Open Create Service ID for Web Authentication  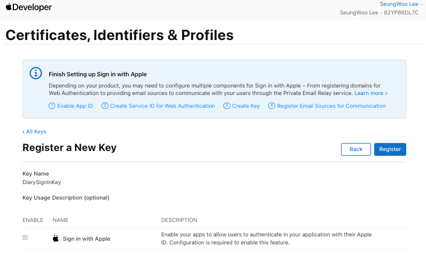click(x=158, y=106)
